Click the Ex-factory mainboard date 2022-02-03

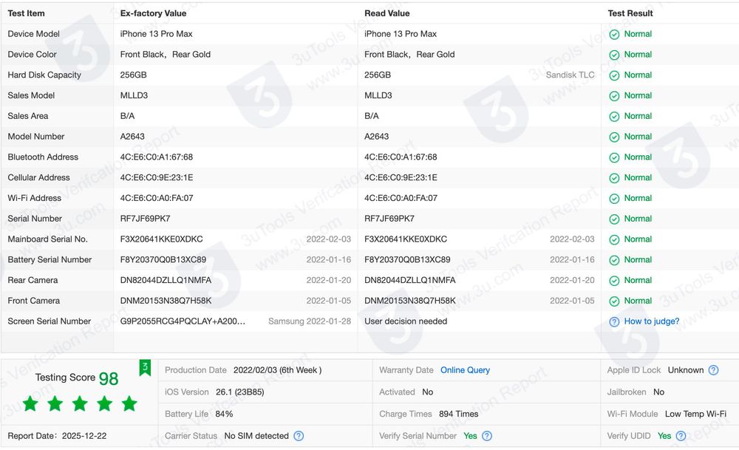[x=329, y=239]
